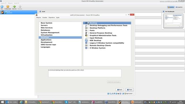The width and height of the screenshot is (185, 104).
Task: Select the oel65_64 VM entry in Manager list
Action: tap(18, 12)
